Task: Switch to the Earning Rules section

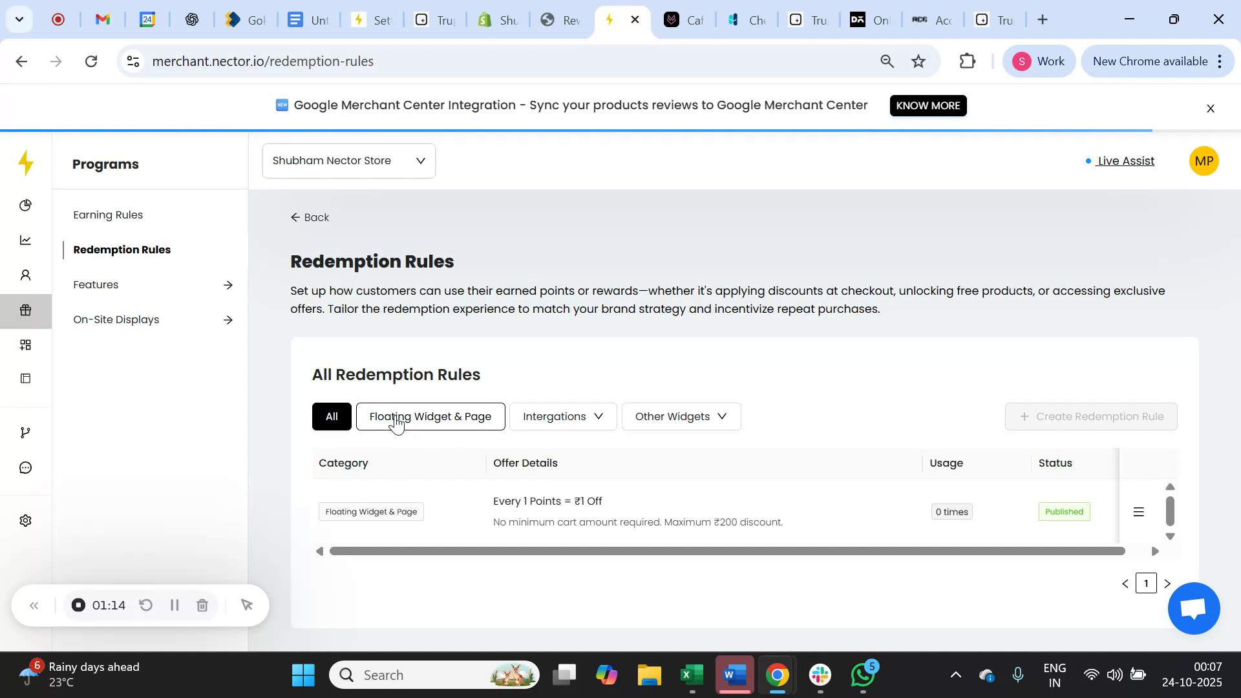Action: [107, 214]
